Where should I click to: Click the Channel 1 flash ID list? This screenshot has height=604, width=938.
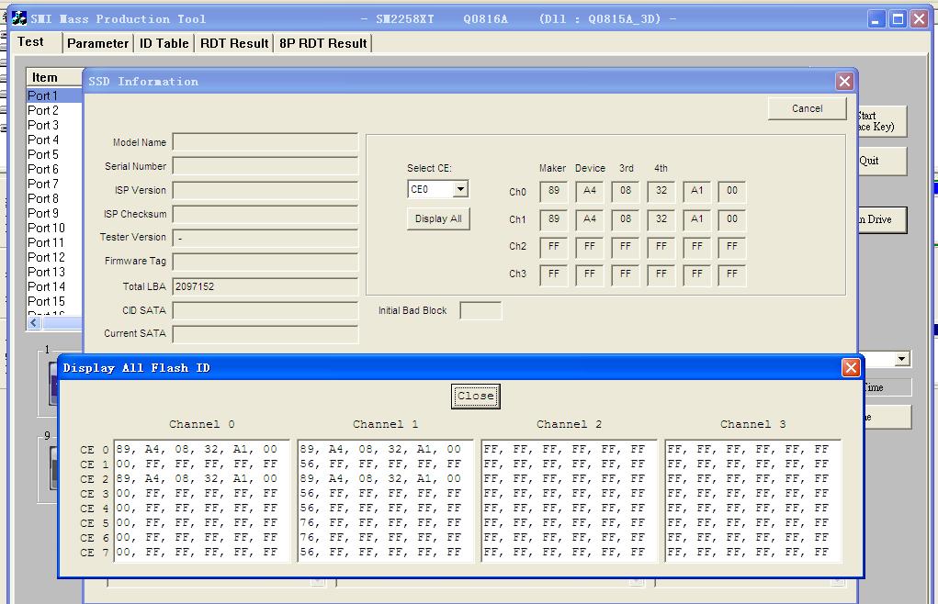coord(385,500)
